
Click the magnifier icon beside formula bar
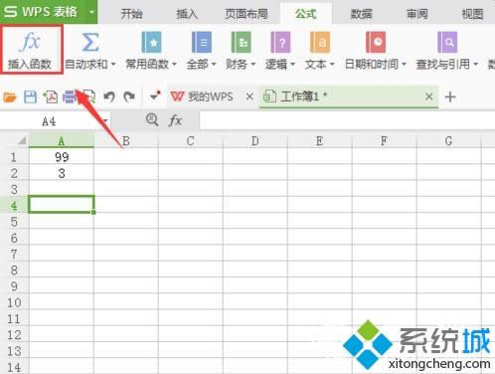point(152,119)
